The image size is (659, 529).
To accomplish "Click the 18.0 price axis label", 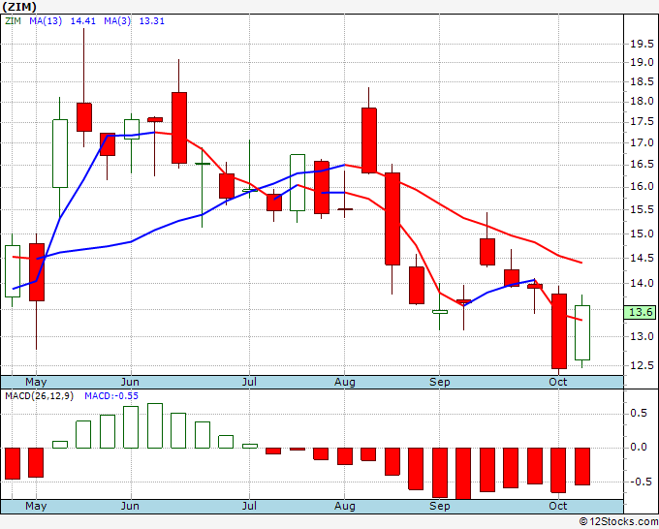I will coord(642,102).
